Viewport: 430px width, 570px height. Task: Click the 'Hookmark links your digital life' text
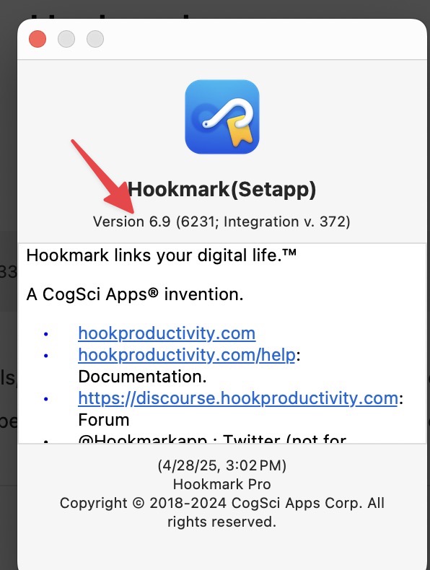[x=162, y=255]
